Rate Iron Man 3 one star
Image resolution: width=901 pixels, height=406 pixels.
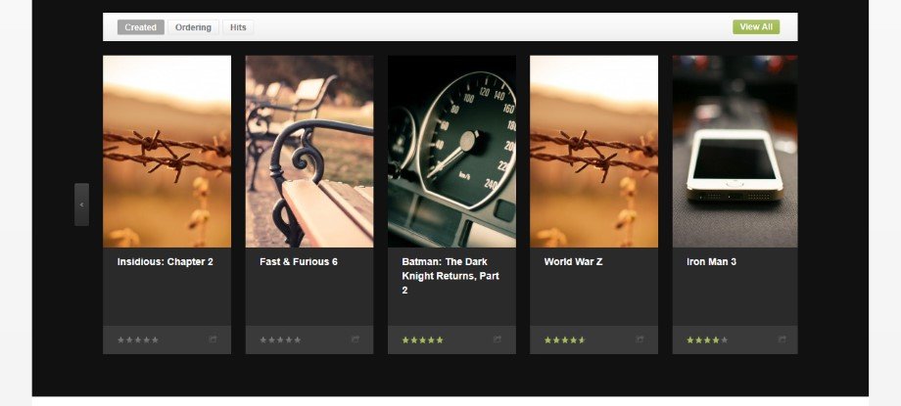[x=690, y=339]
